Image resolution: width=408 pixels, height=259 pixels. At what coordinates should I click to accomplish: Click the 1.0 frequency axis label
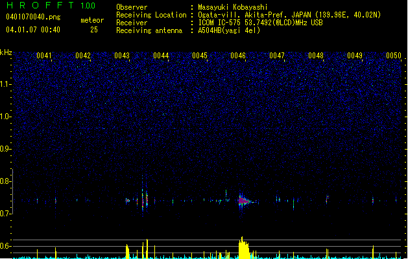point(5,117)
